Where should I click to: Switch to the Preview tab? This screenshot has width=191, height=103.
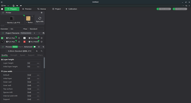pos(27,9)
